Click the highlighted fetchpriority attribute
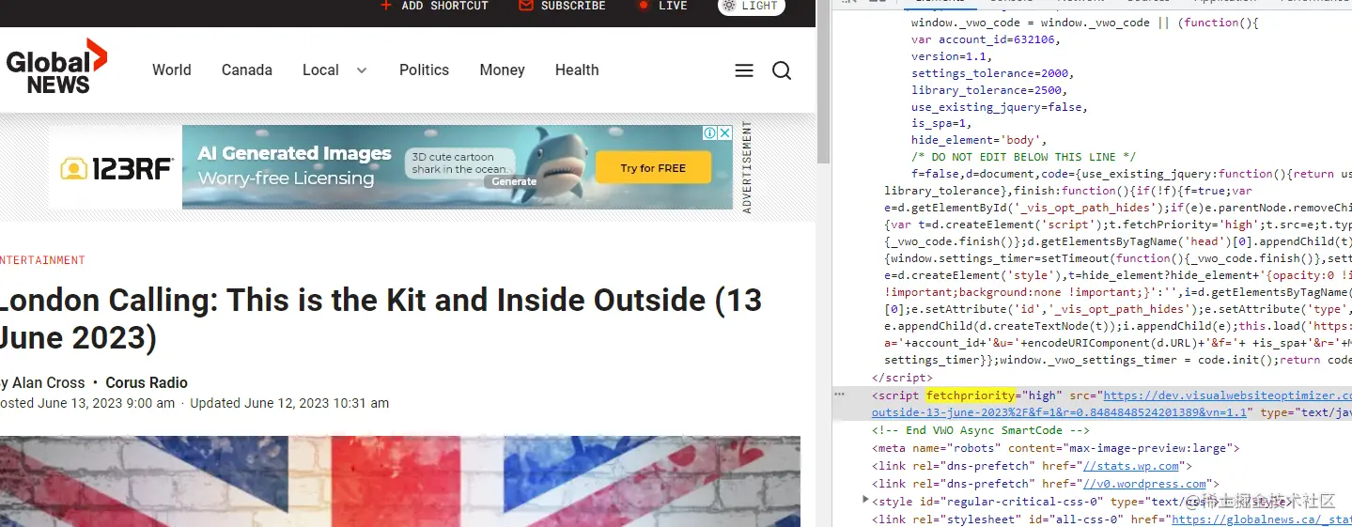Viewport: 1352px width, 527px height. coord(971,395)
